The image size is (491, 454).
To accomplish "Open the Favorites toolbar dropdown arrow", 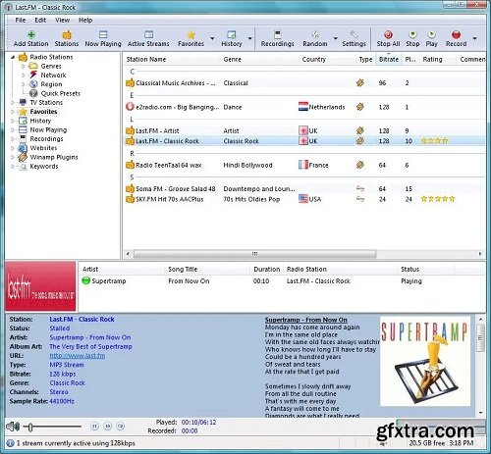I will [x=212, y=38].
